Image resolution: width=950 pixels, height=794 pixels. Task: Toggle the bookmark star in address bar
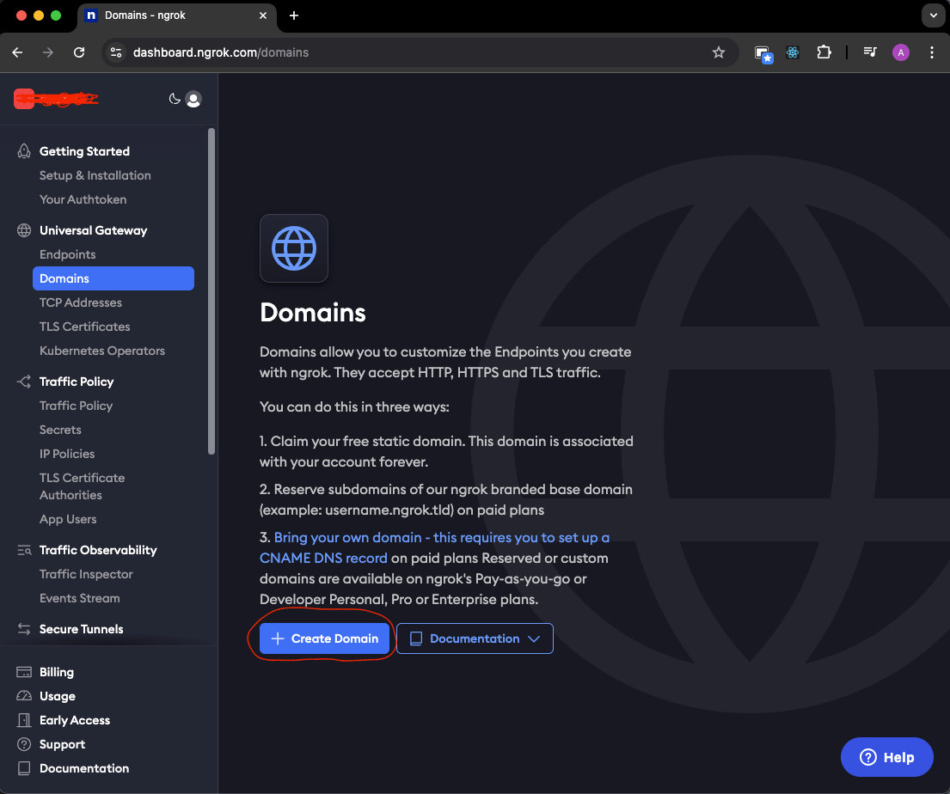click(719, 52)
